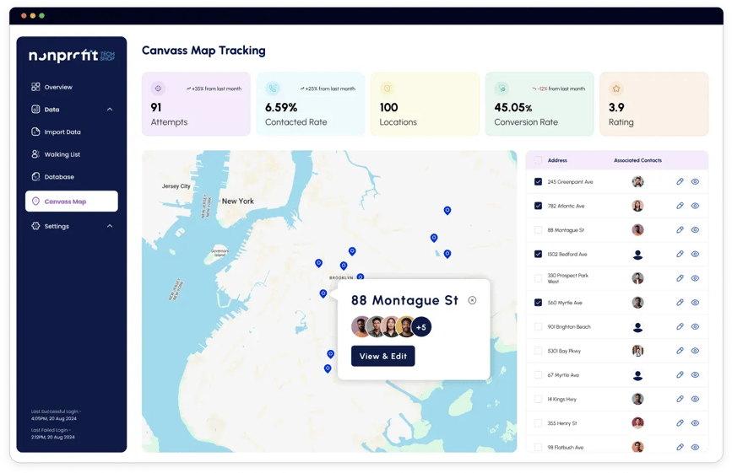732x473 pixels.
Task: Close the 88 Montague St popup
Action: click(x=472, y=300)
